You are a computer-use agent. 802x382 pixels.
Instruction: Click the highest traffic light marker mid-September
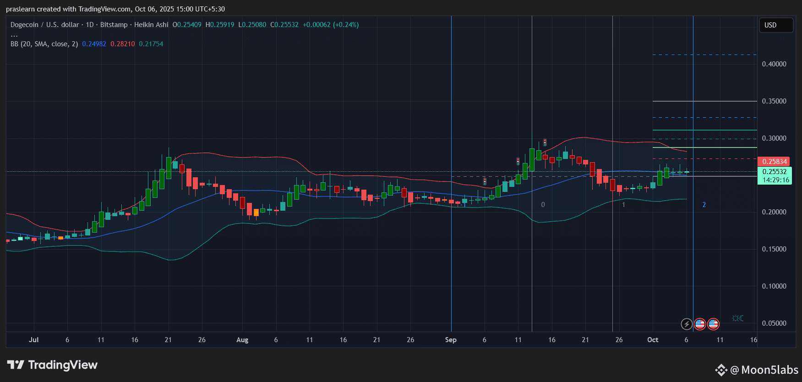point(545,142)
